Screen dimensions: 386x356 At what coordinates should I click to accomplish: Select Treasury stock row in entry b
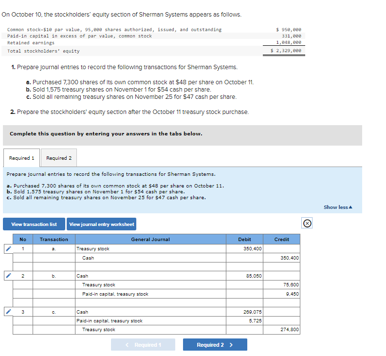click(x=150, y=285)
